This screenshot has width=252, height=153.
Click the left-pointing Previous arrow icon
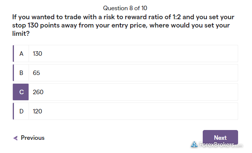15,138
